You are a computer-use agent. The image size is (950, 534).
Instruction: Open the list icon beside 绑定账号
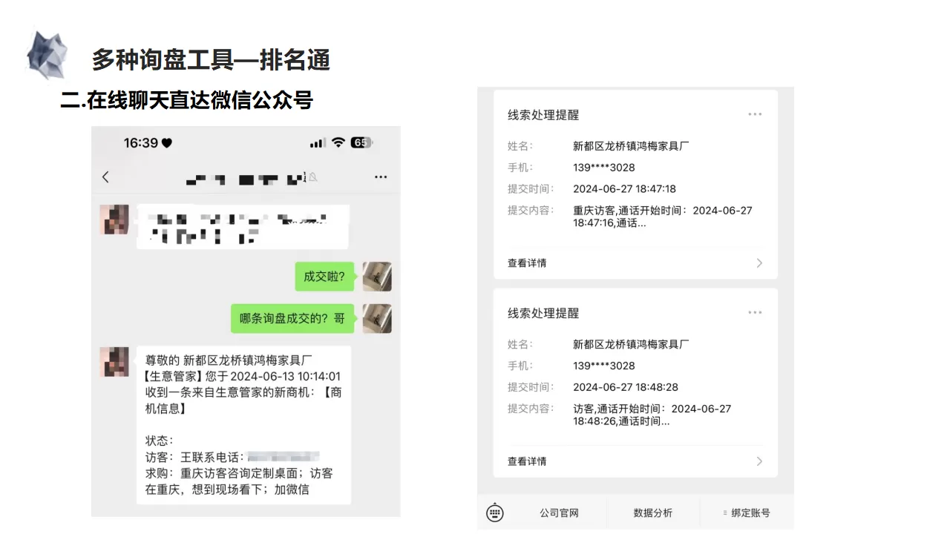pos(724,512)
